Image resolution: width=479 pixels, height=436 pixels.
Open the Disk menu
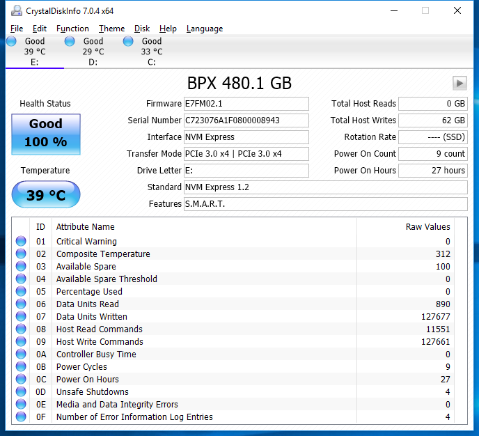tap(142, 29)
